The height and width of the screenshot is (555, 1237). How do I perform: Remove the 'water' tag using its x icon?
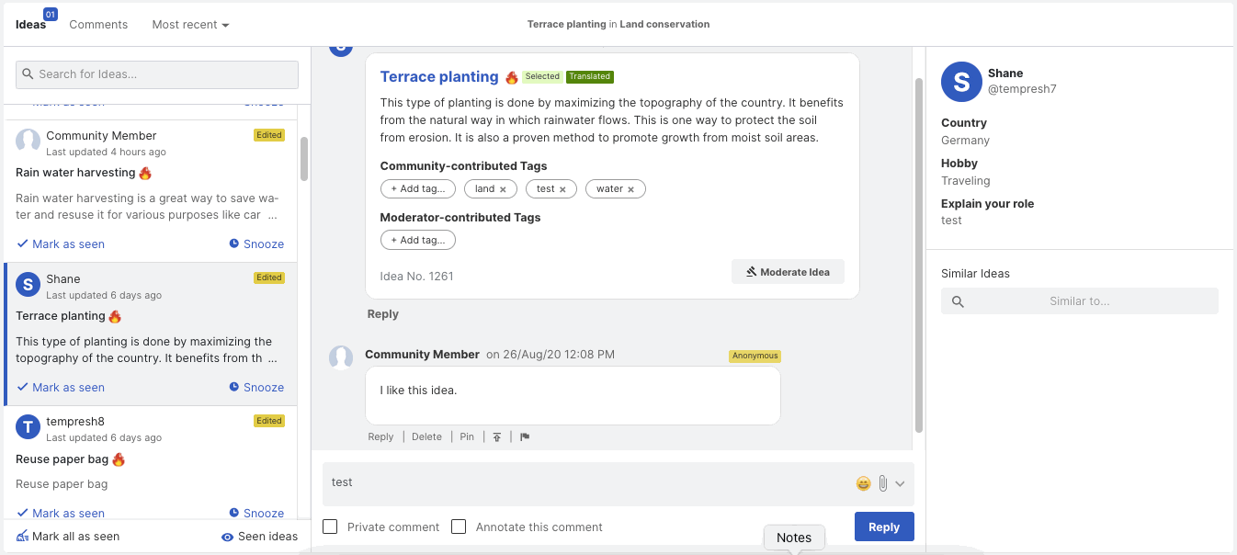pos(630,189)
